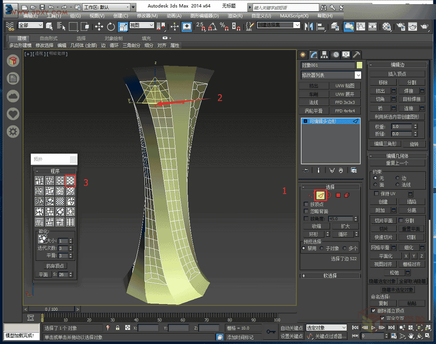Select the Edge sub-object level icon
This screenshot has height=344, width=436.
tap(320, 195)
